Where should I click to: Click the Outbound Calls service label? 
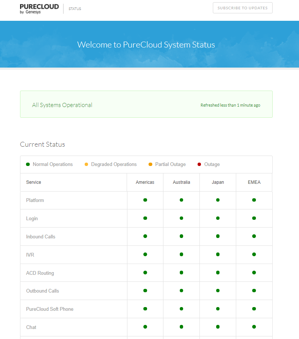[43, 291]
